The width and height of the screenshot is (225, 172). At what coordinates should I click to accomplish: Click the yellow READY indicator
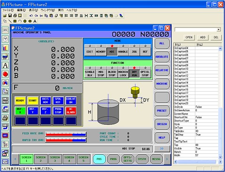[20, 100]
